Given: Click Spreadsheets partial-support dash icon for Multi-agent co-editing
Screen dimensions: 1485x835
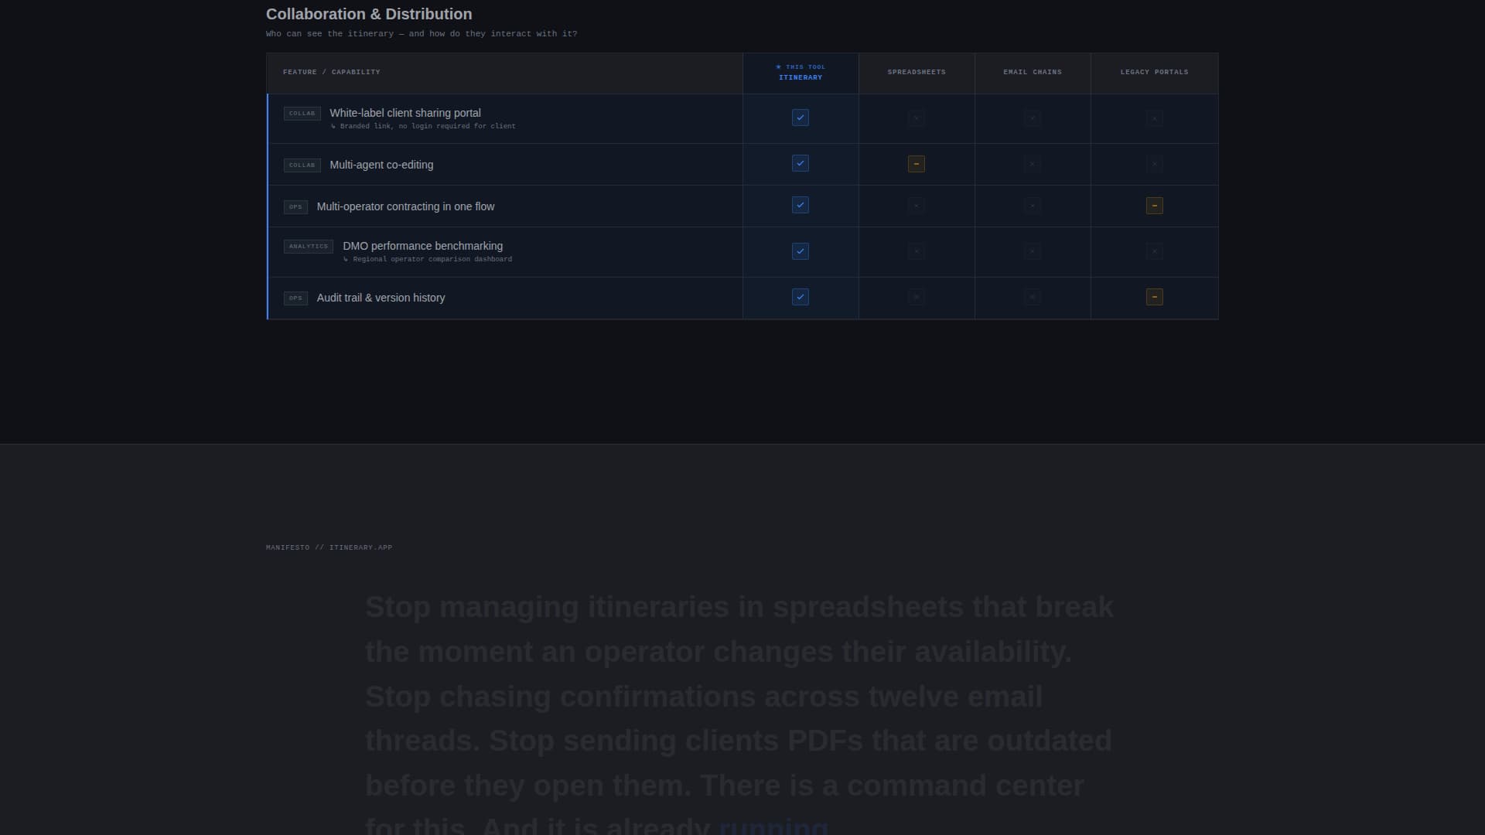Looking at the screenshot, I should 917,164.
